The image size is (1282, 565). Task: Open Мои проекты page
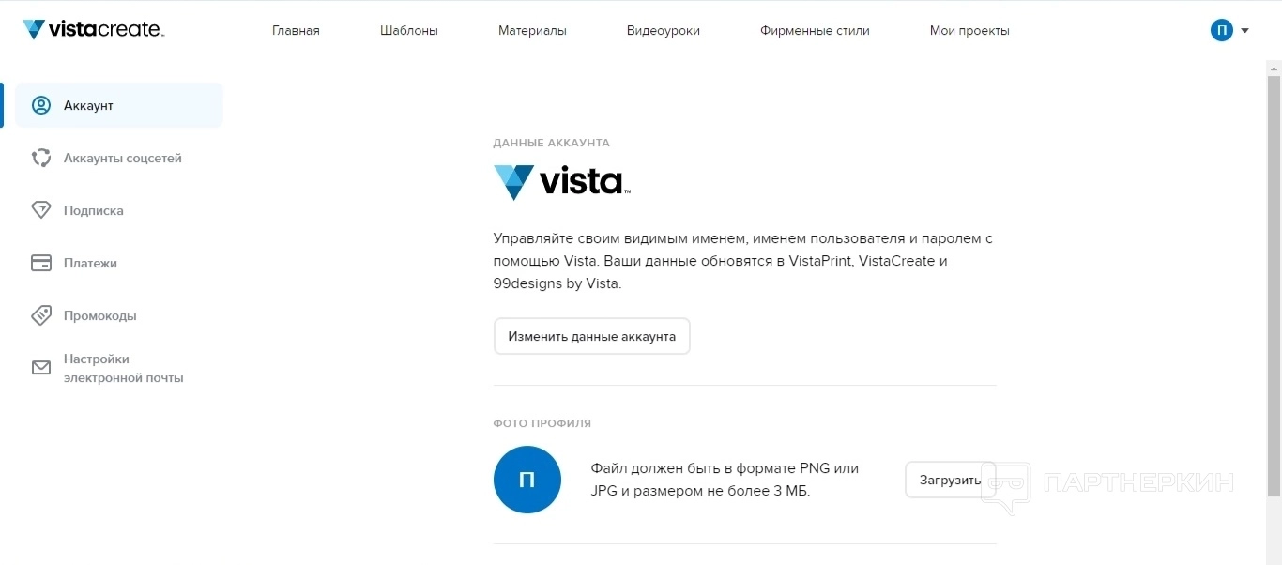pos(969,30)
